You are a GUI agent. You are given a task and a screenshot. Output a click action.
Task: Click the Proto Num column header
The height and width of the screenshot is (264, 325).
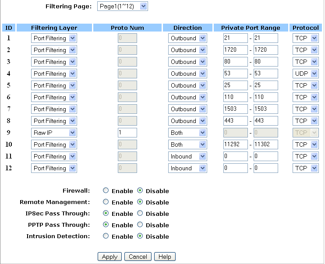point(127,28)
